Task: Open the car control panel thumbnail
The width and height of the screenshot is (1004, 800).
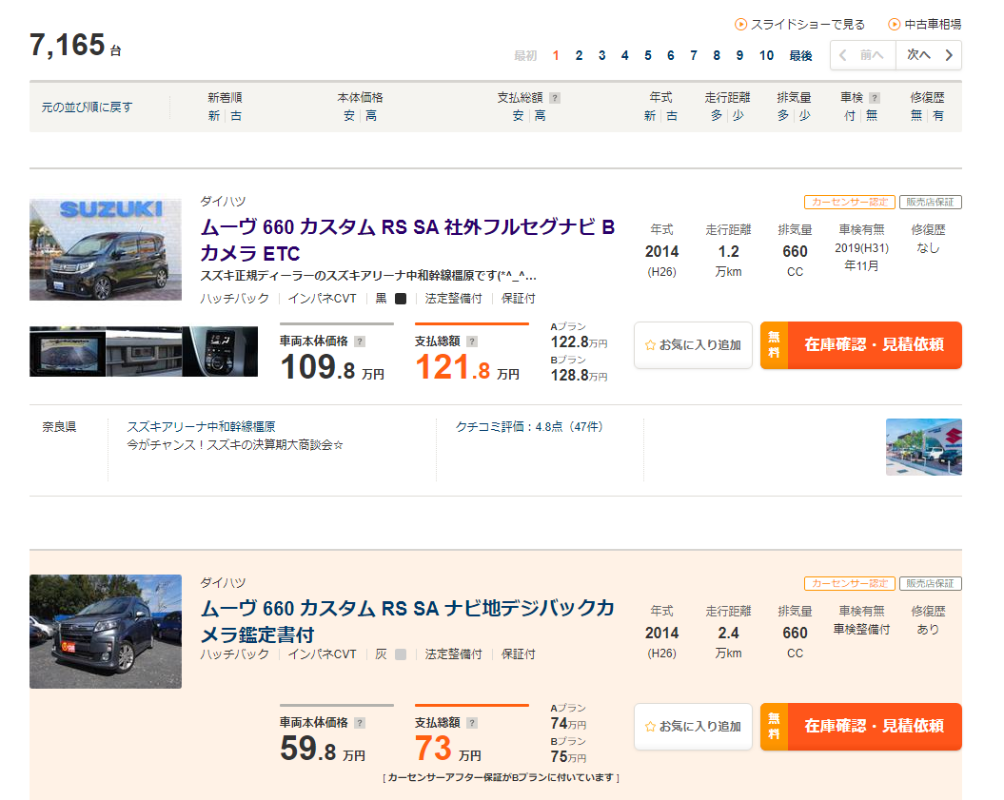Action: tap(220, 351)
